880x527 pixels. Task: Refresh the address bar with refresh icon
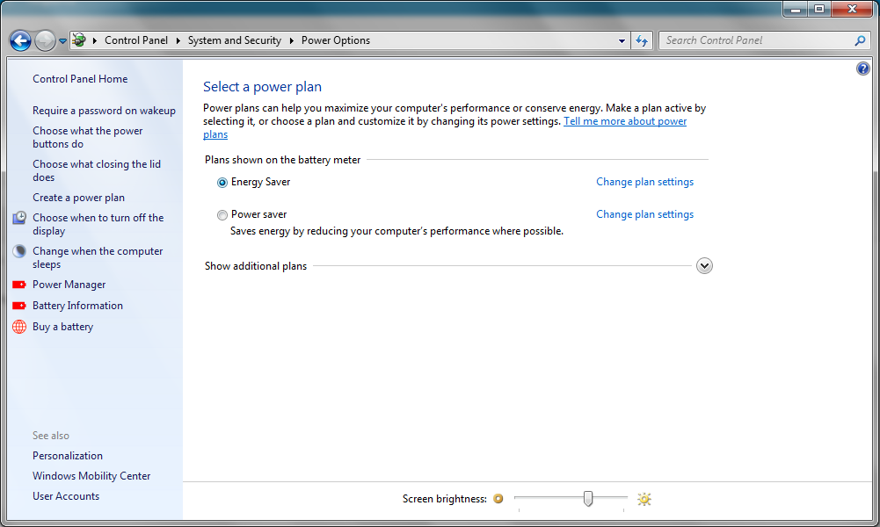pyautogui.click(x=642, y=40)
